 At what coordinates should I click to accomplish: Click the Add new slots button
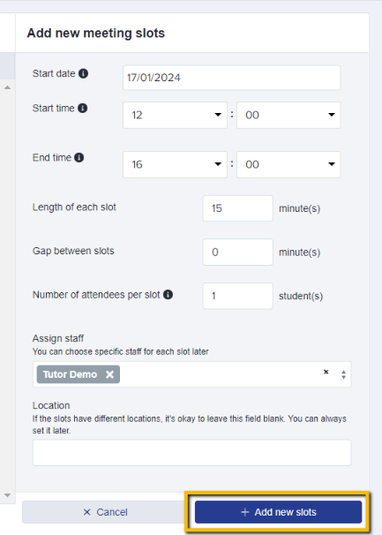[x=278, y=512]
